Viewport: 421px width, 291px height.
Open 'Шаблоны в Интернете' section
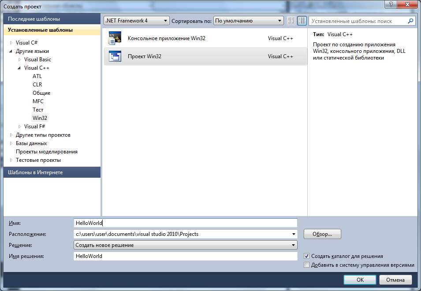[x=52, y=172]
